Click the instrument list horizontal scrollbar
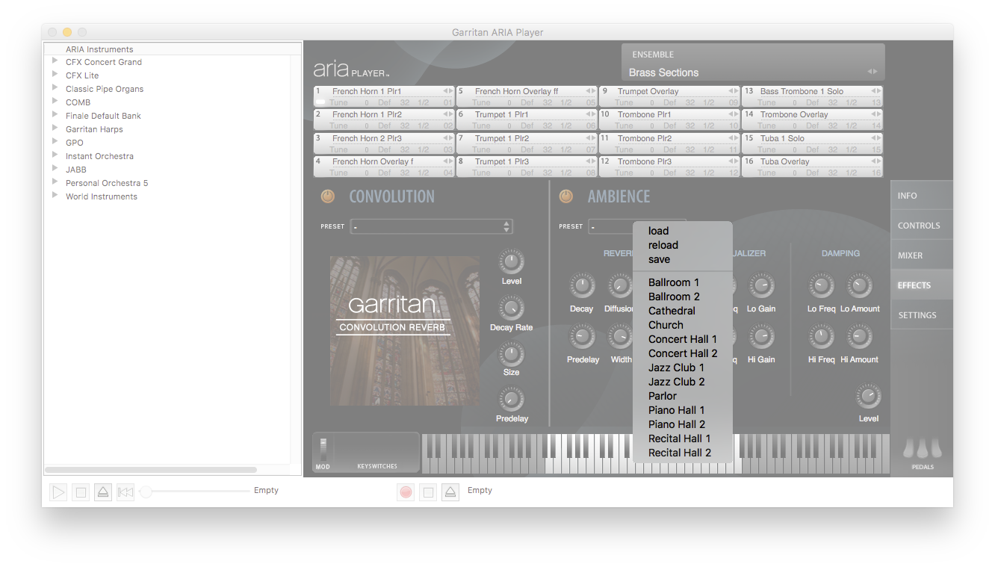Image resolution: width=995 pixels, height=567 pixels. pyautogui.click(x=151, y=470)
